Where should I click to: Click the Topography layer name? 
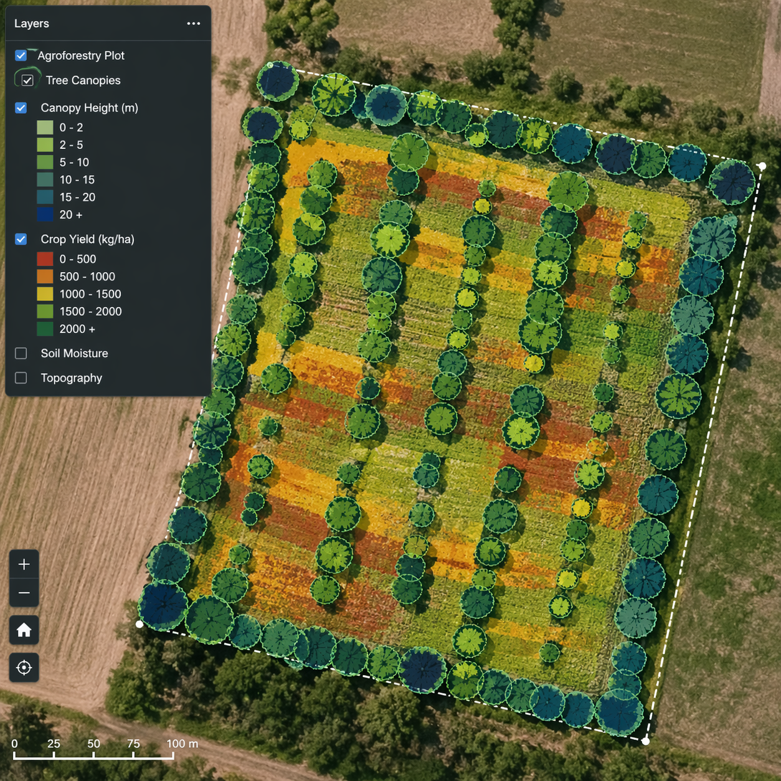click(x=72, y=378)
